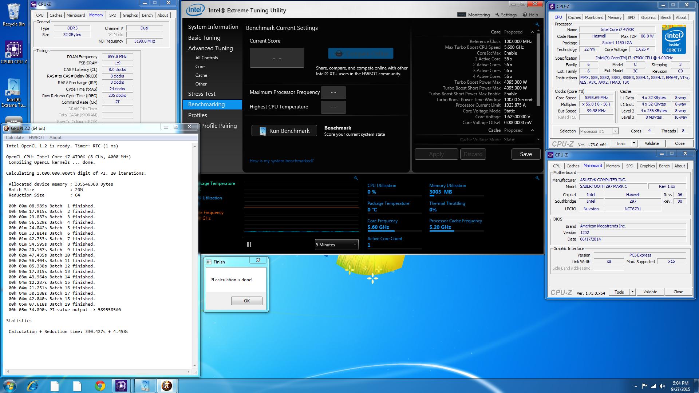The width and height of the screenshot is (699, 393).
Task: Click the Core Voltage 1.626 V field
Action: (642, 49)
